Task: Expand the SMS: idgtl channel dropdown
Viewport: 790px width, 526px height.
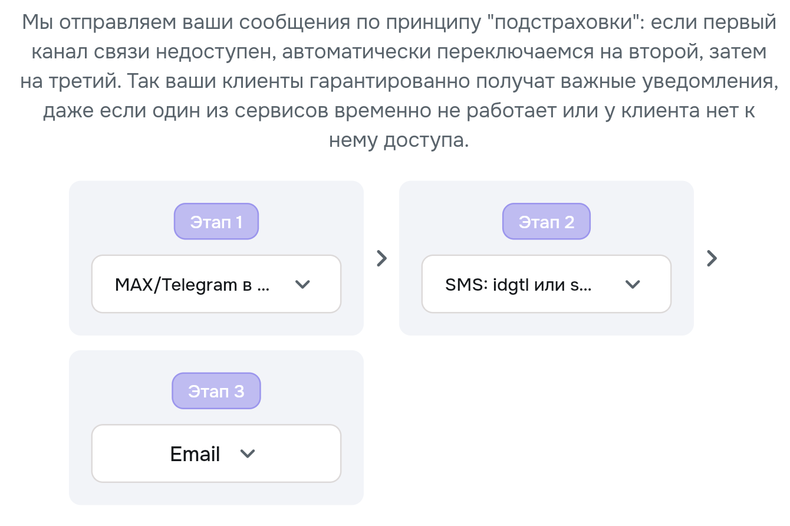Action: (x=547, y=284)
